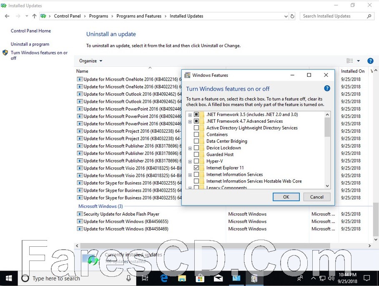Open Action Center notifications icon
Image resolution: width=379 pixels, height=286 pixels.
[366, 278]
